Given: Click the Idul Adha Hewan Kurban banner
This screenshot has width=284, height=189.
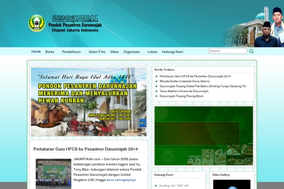Looking at the screenshot, I should 89,102.
